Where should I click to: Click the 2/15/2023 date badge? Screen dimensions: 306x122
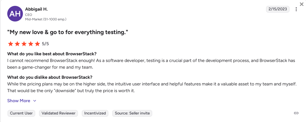[278, 9]
